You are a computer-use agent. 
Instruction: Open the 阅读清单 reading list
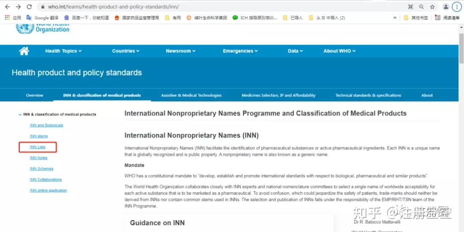(x=447, y=18)
